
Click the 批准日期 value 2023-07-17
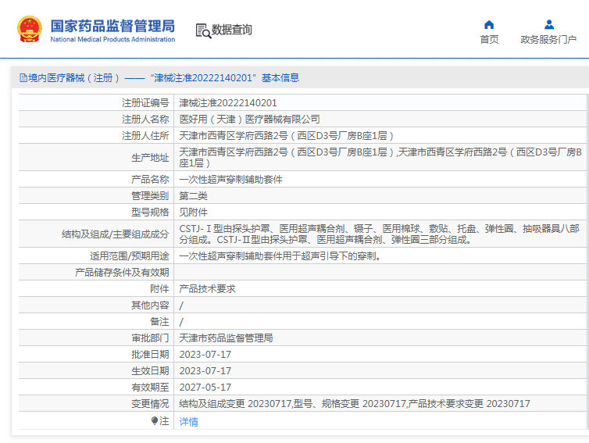[x=205, y=355]
